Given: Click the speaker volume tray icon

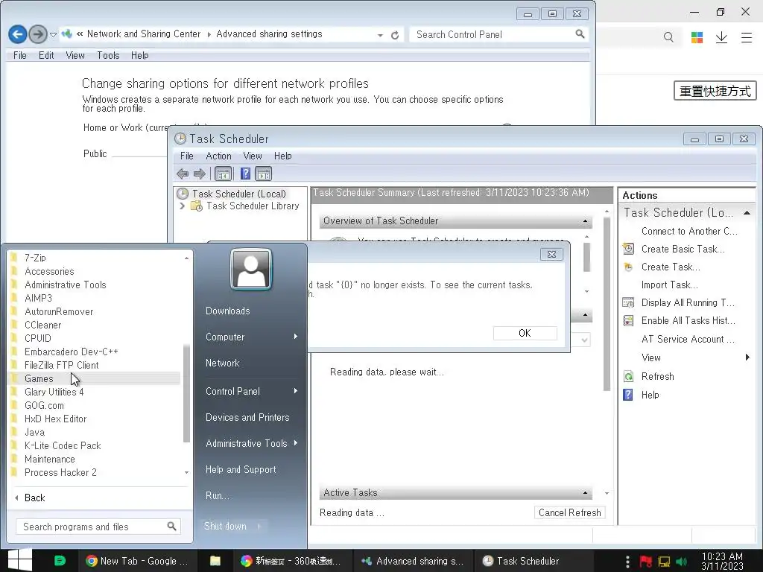Looking at the screenshot, I should pyautogui.click(x=681, y=562).
